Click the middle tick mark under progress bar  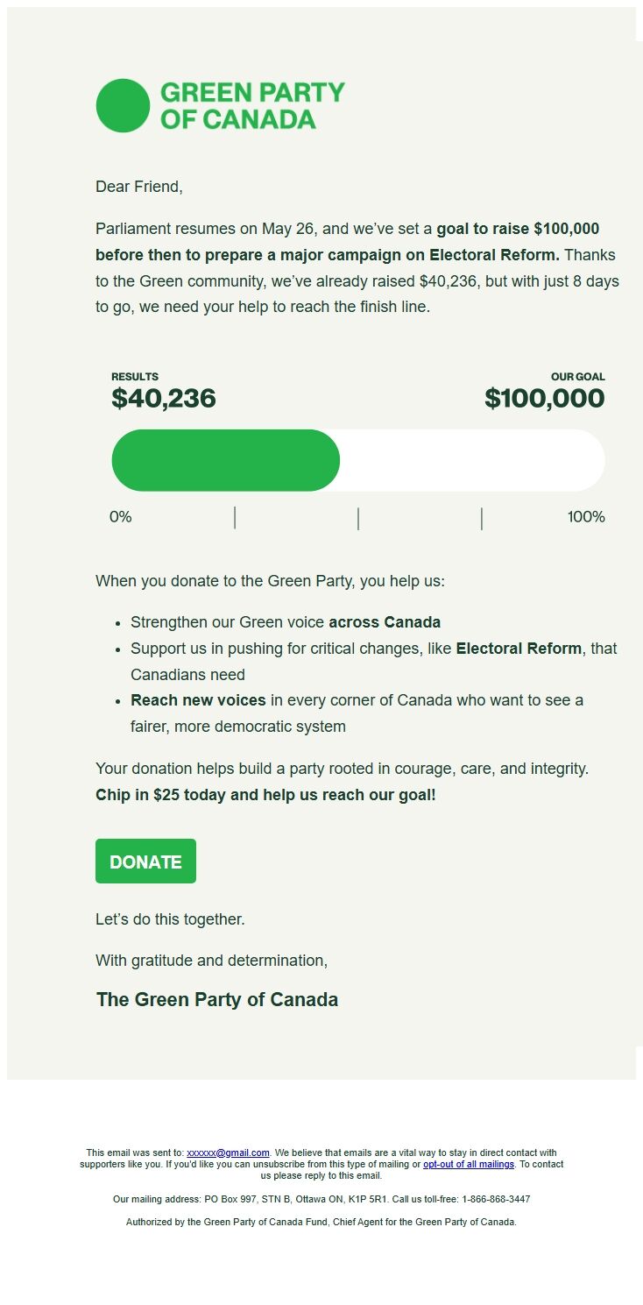coord(358,518)
